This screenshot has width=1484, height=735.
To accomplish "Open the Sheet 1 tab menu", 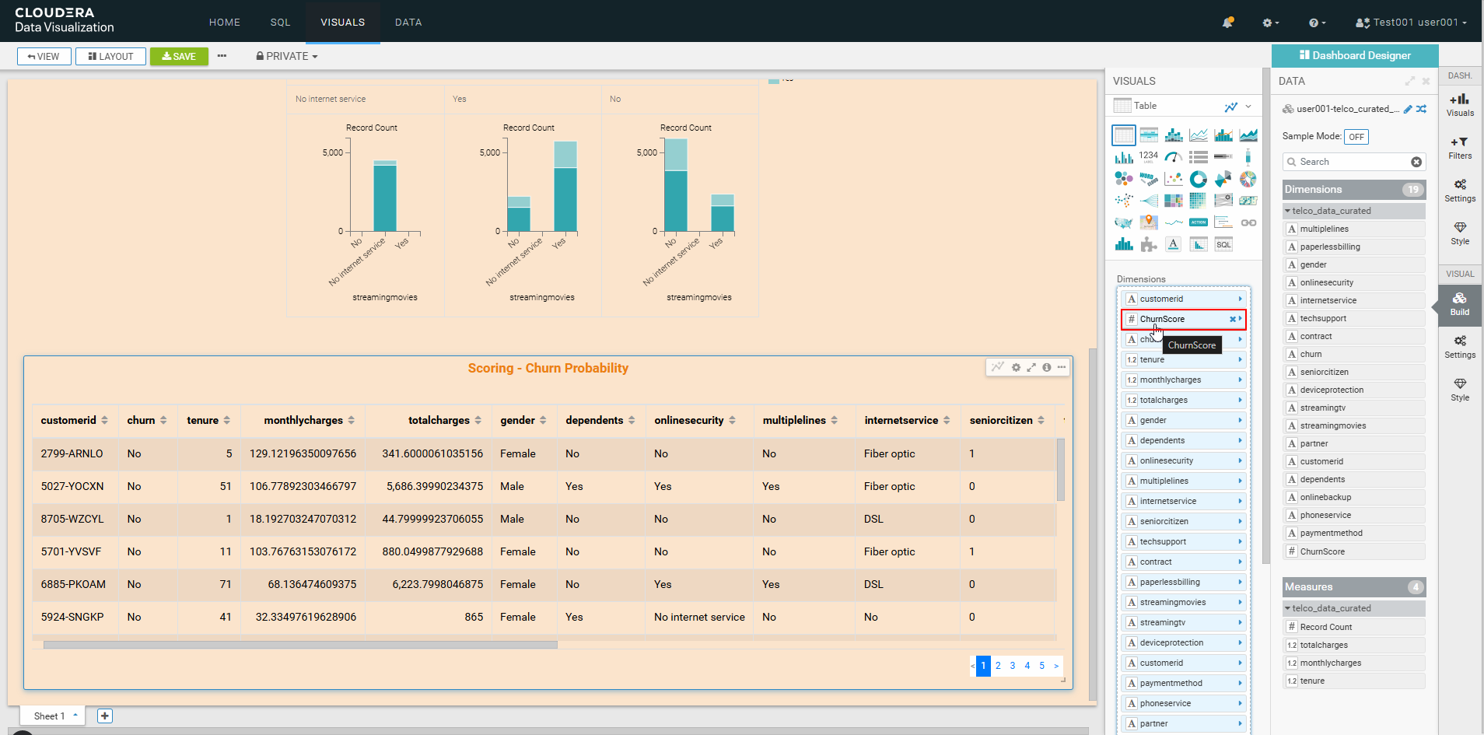I will (x=75, y=716).
